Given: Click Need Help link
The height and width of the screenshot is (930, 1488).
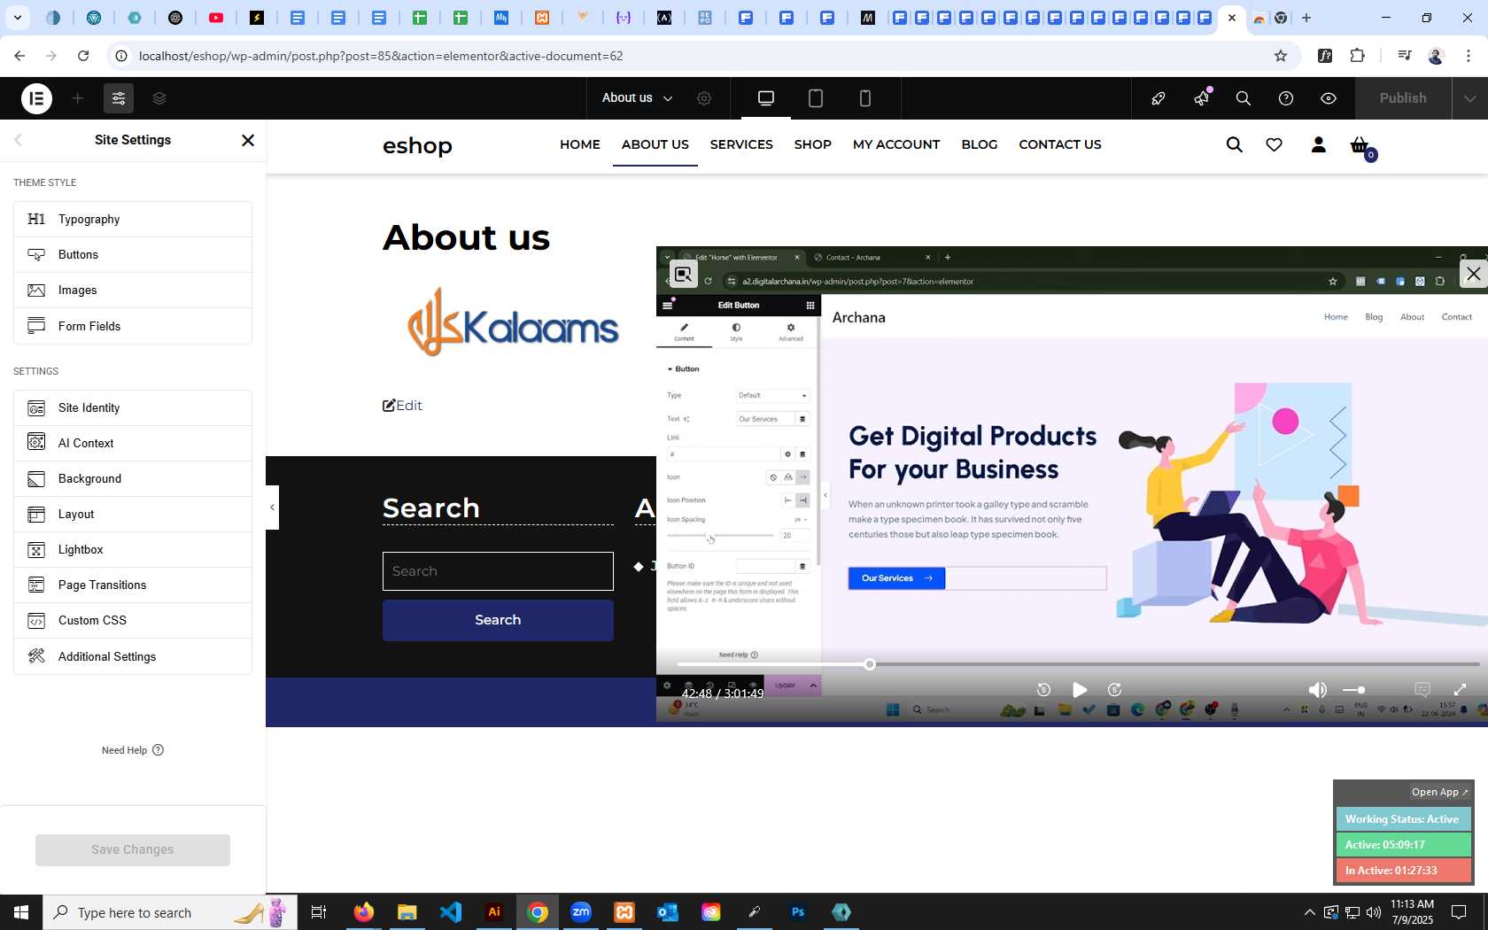Looking at the screenshot, I should tap(133, 750).
